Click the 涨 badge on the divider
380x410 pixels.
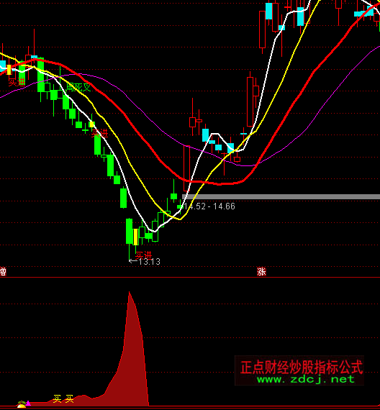pyautogui.click(x=261, y=271)
